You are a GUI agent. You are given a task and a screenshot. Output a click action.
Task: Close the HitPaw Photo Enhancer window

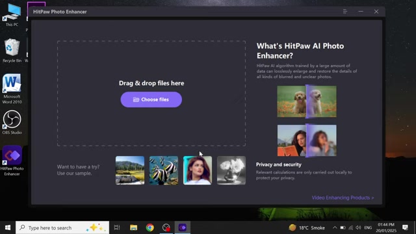tap(376, 12)
